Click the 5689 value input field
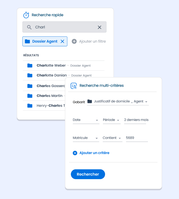 point(137,138)
